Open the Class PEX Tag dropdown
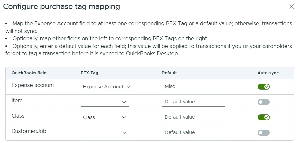Image resolution: width=297 pixels, height=143 pixels. pyautogui.click(x=105, y=117)
